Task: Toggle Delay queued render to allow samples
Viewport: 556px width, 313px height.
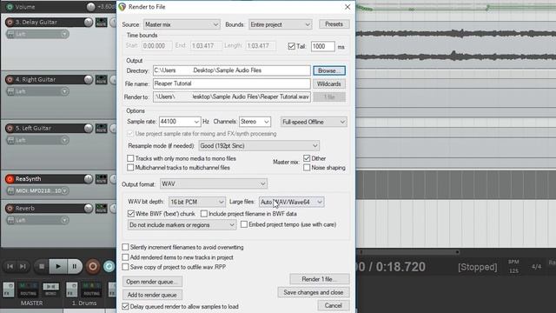Action: coord(125,306)
